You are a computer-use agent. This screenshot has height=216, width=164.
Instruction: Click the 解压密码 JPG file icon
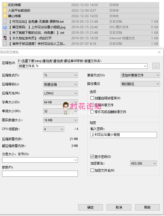(5, 27)
